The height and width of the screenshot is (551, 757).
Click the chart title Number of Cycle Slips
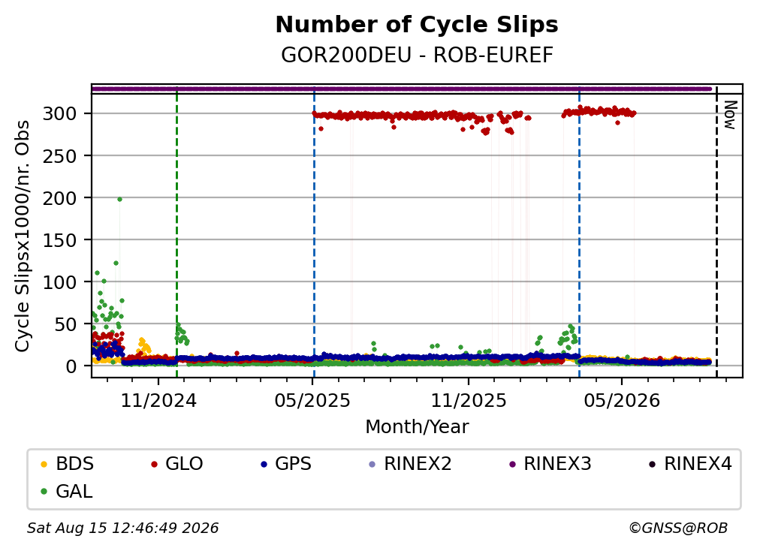click(417, 25)
